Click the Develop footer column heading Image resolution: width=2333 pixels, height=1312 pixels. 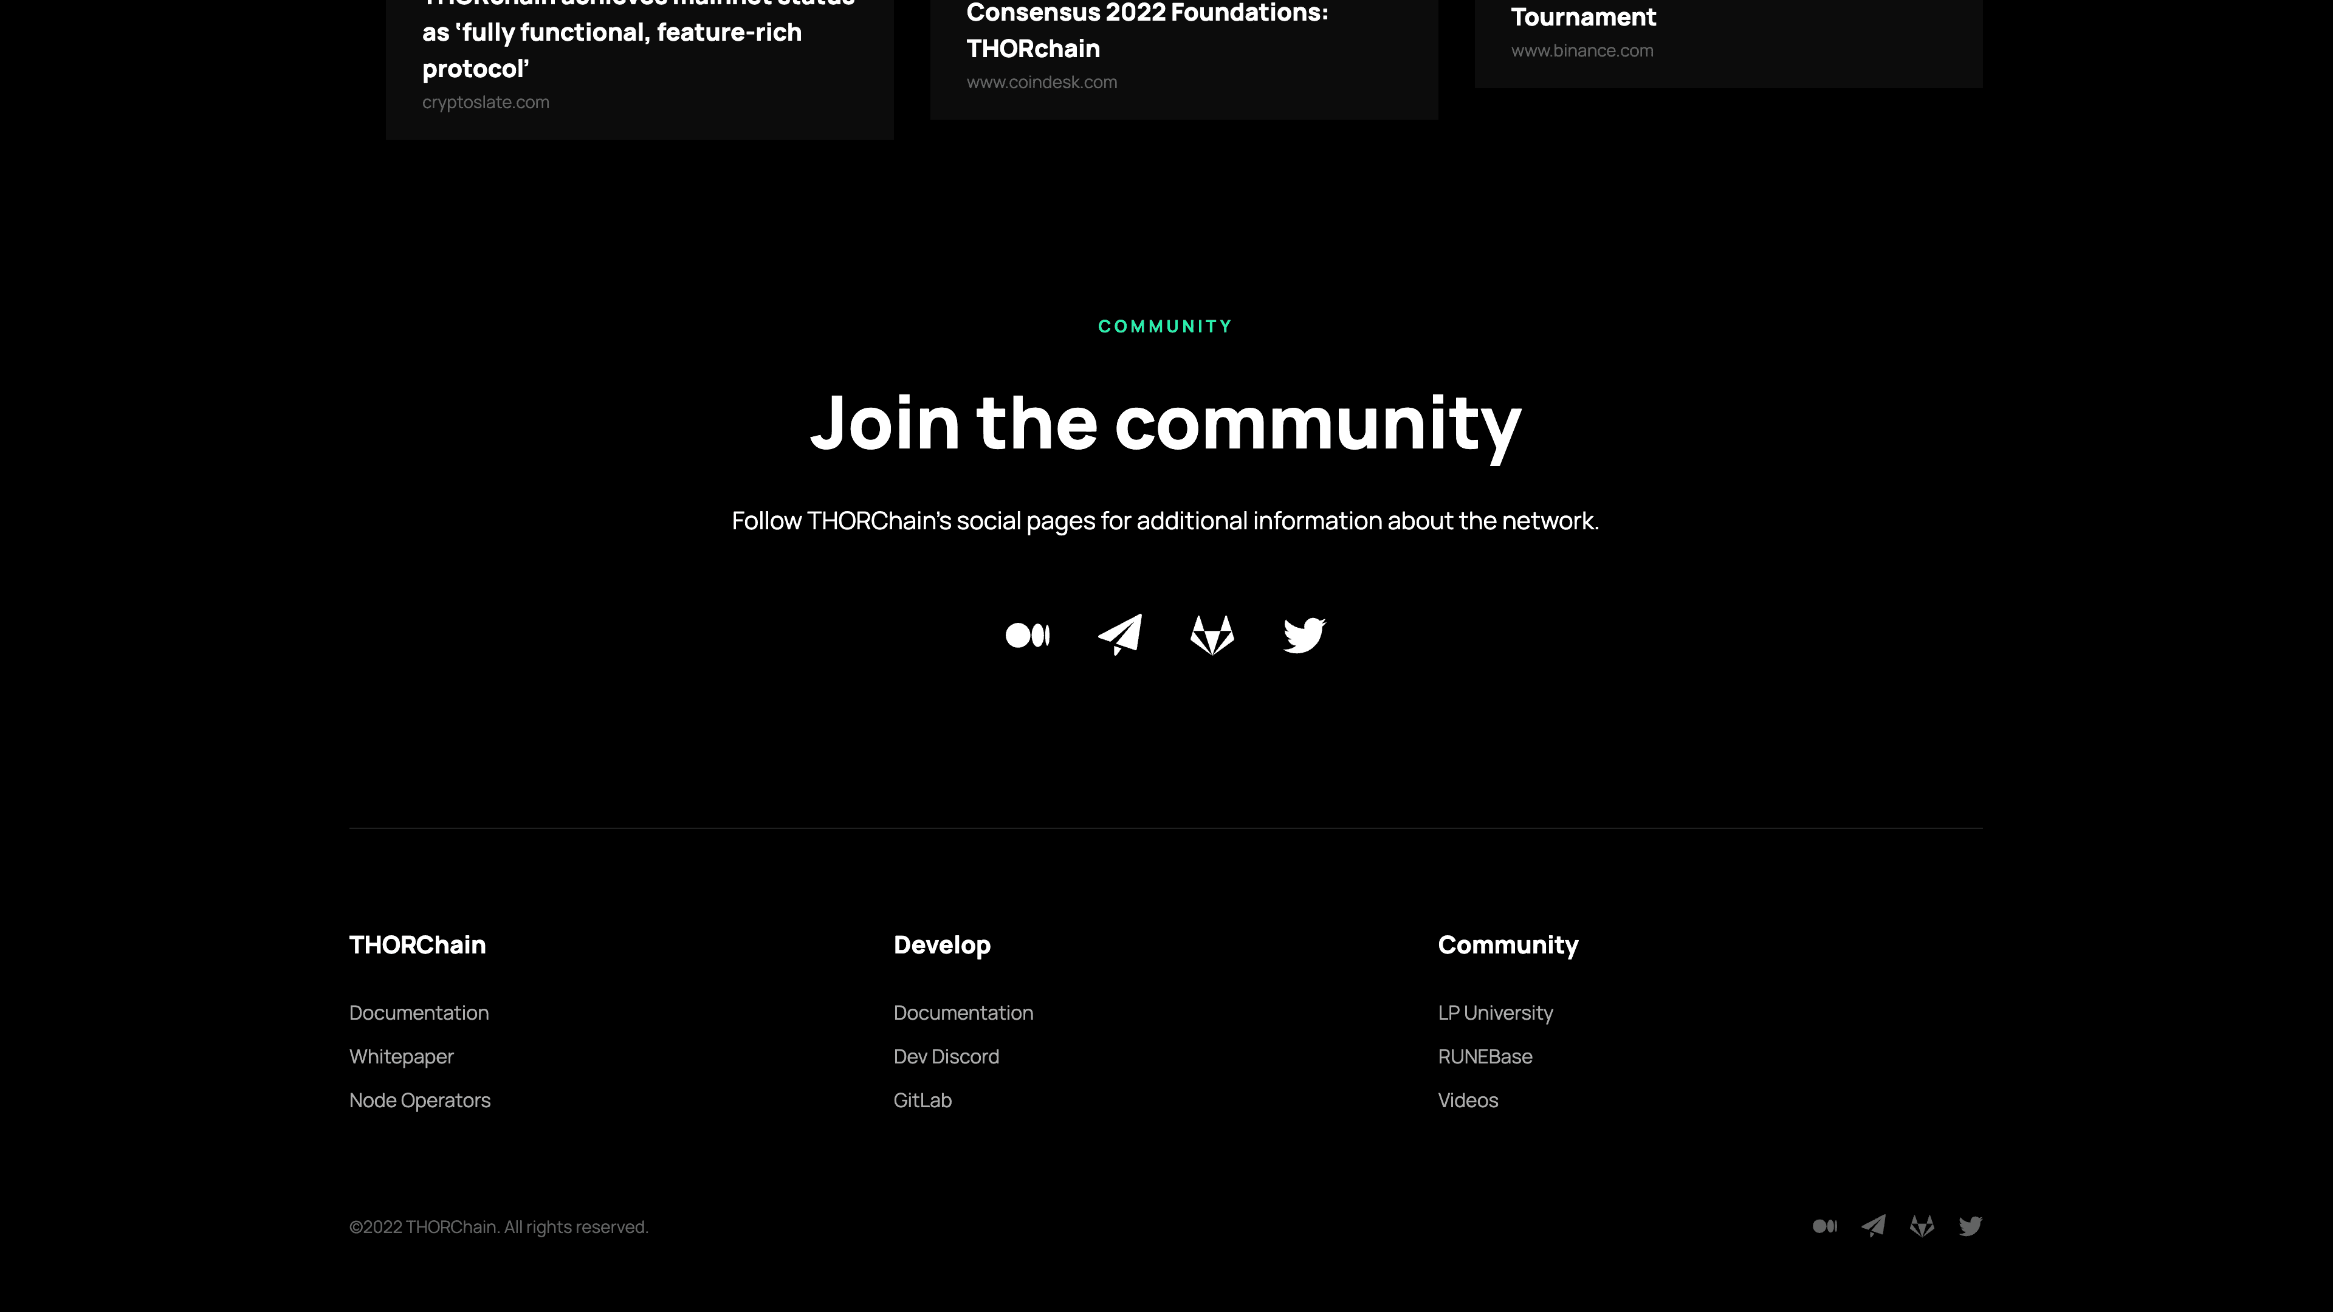942,946
